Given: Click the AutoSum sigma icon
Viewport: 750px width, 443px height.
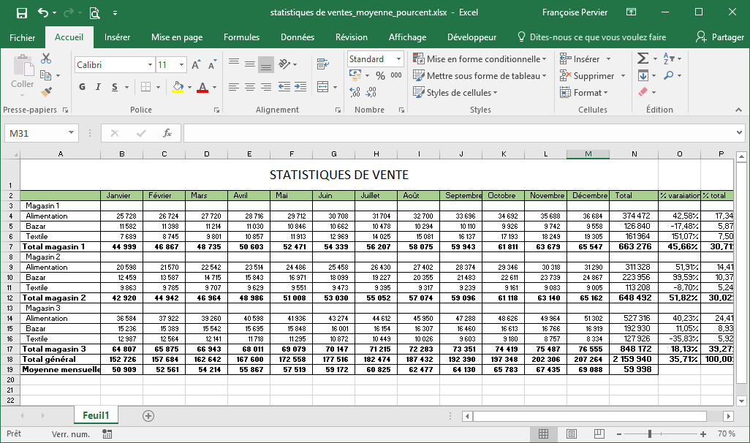Looking at the screenshot, I should (x=643, y=58).
